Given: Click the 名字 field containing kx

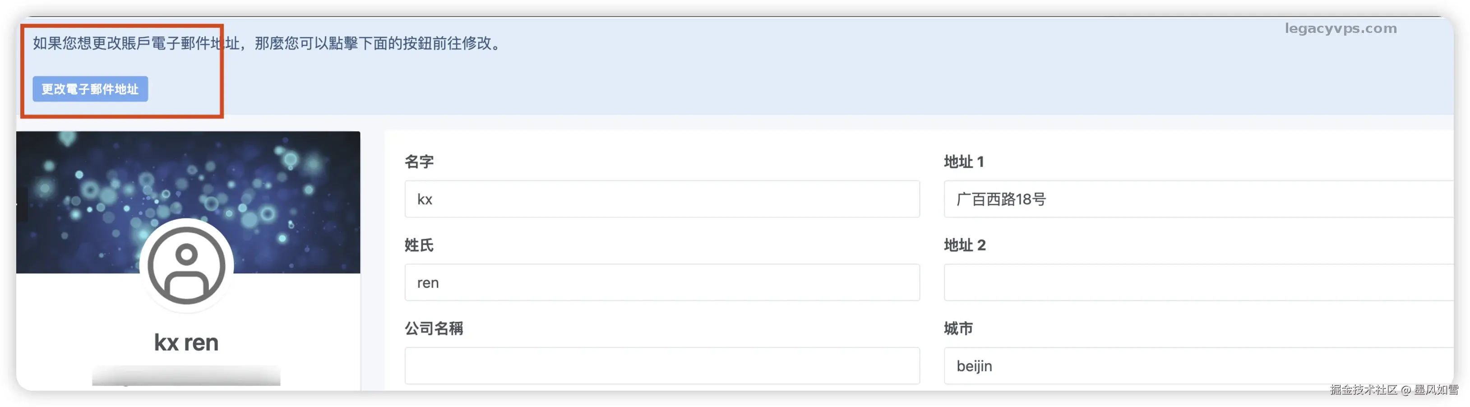Looking at the screenshot, I should click(661, 199).
